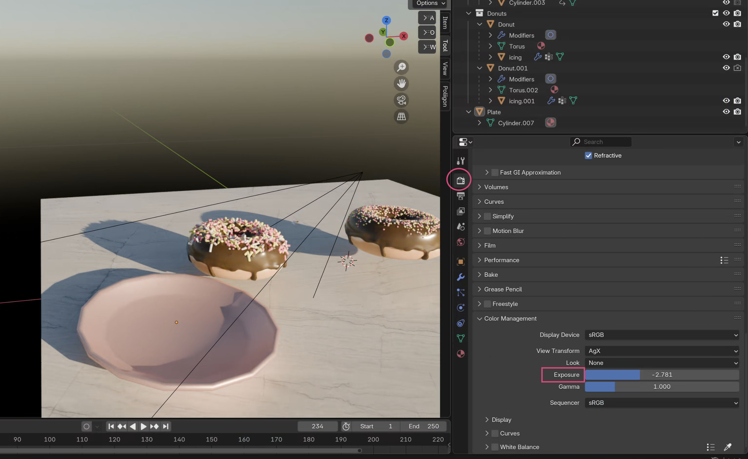Open the Render properties tab

point(460,181)
